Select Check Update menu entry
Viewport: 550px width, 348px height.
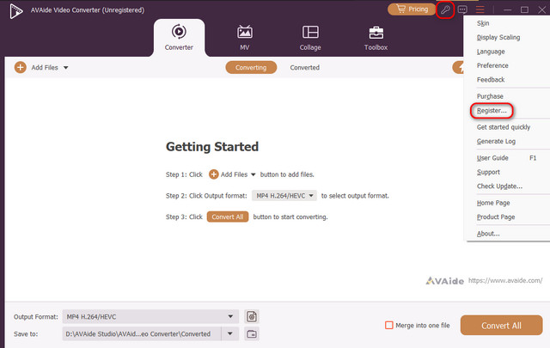[499, 186]
